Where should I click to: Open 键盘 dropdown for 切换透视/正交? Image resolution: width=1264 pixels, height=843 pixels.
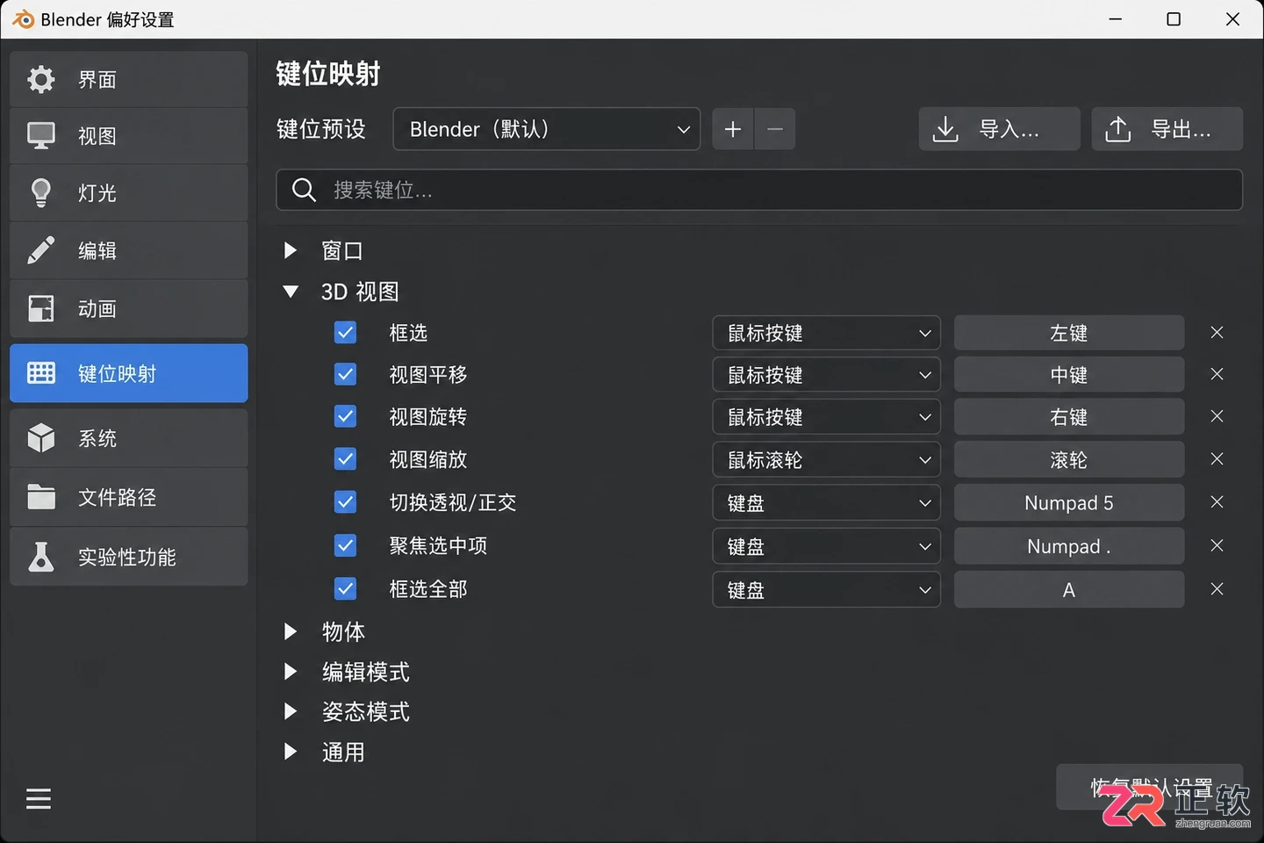click(x=827, y=502)
